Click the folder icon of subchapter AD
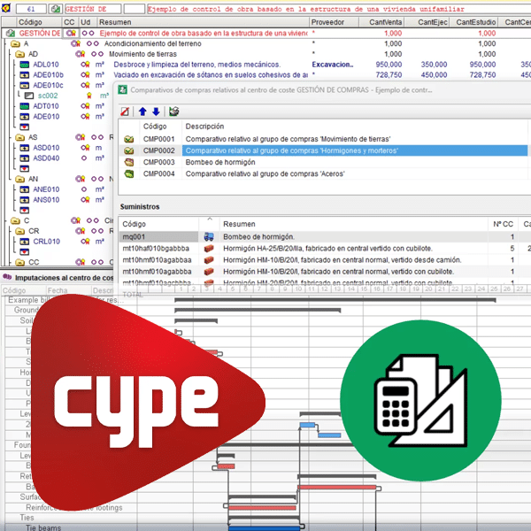Screen dimensions: 531x531 point(20,54)
